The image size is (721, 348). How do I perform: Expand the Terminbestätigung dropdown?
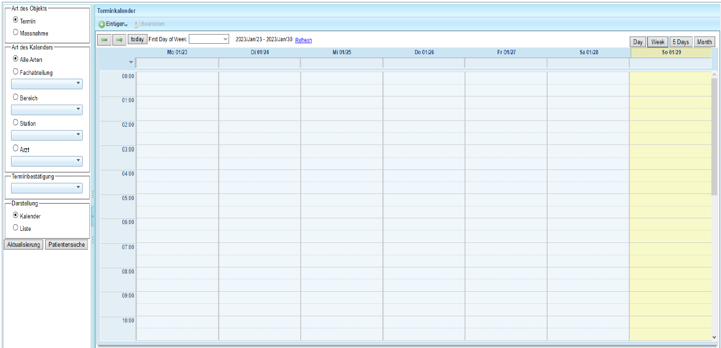tap(47, 188)
